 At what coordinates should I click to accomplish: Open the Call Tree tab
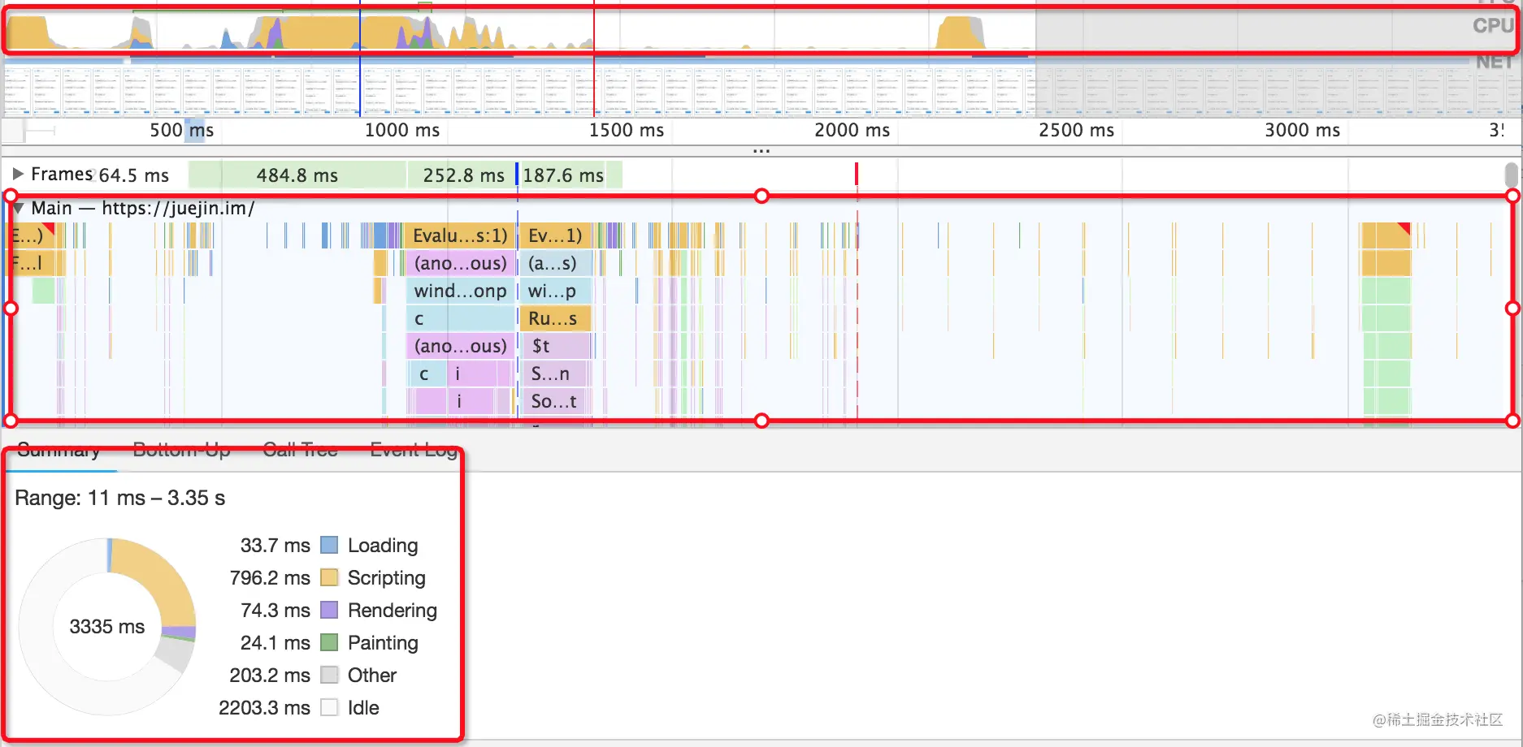point(300,451)
